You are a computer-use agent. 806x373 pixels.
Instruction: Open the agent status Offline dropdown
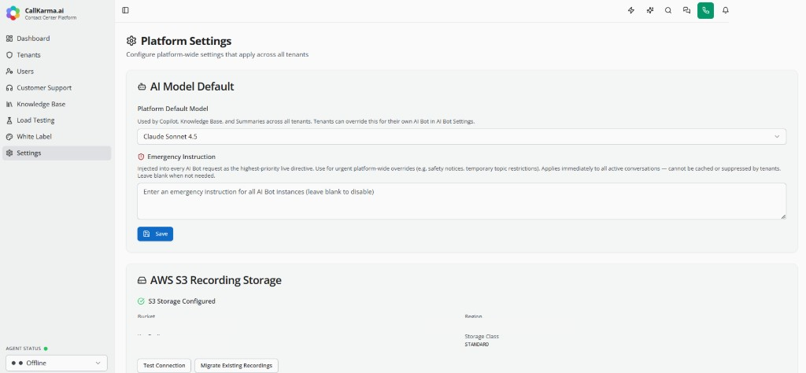pos(57,364)
